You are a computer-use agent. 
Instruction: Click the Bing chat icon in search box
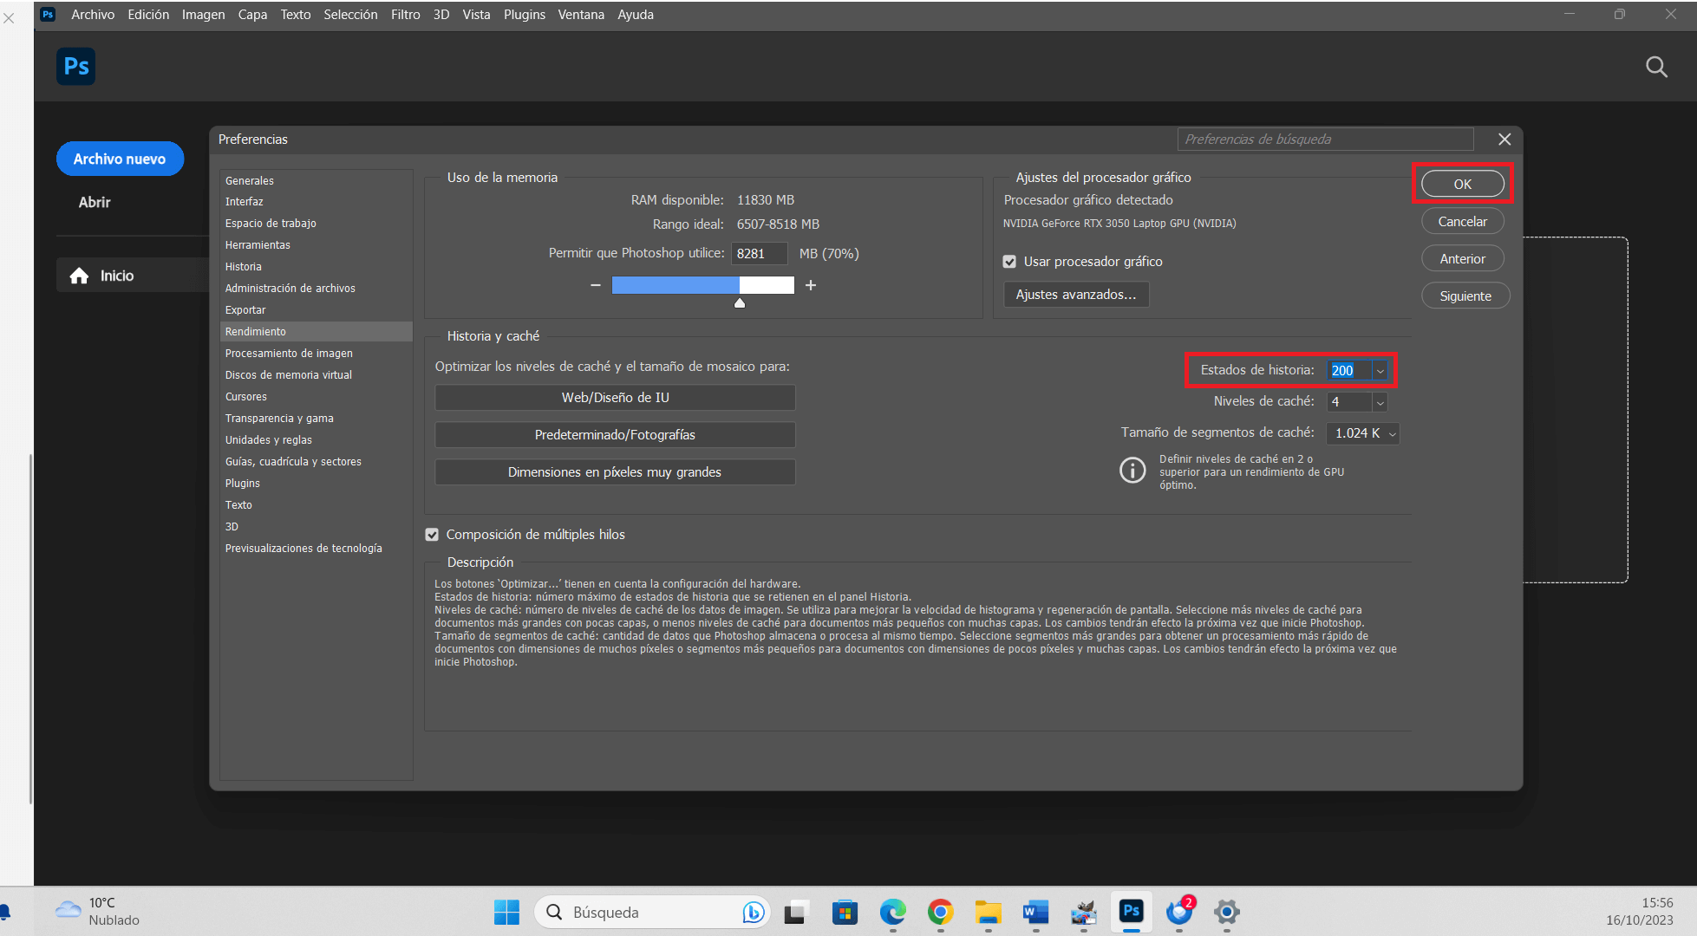click(x=753, y=912)
